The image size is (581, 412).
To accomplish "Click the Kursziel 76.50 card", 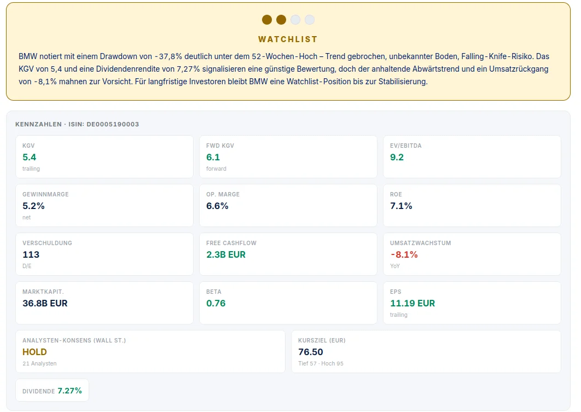I will pyautogui.click(x=426, y=352).
